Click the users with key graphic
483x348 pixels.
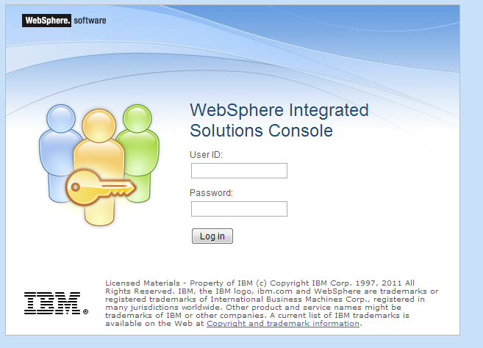tap(99, 165)
